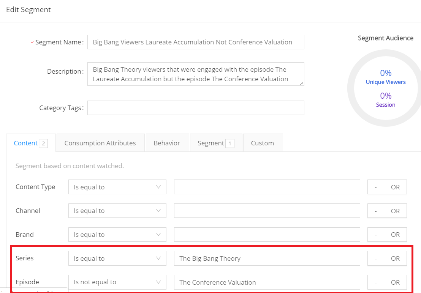Open the Consumption Attributes tab
Image resolution: width=421 pixels, height=293 pixels.
[x=100, y=143]
